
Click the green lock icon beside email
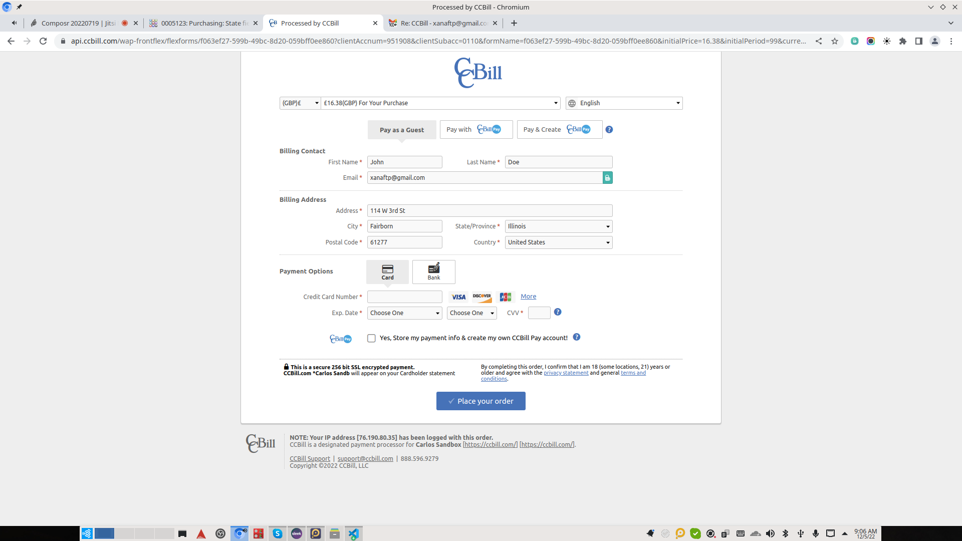pos(607,178)
